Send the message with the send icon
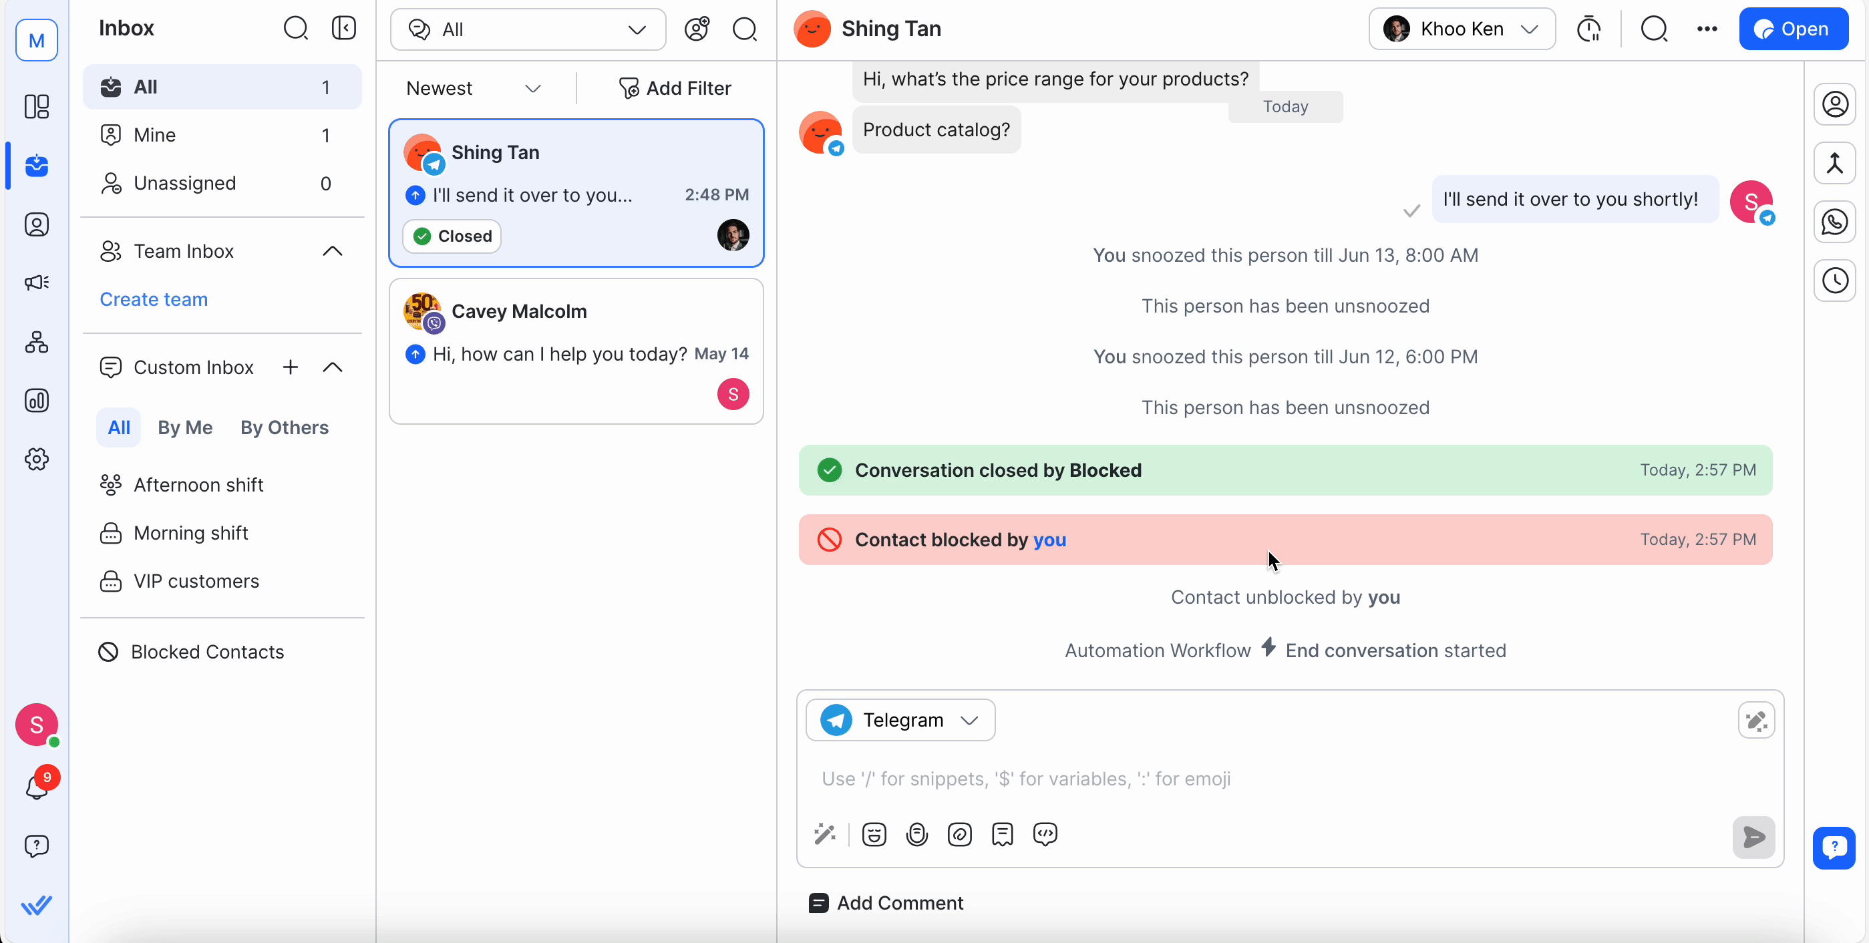The image size is (1869, 943). click(x=1753, y=838)
